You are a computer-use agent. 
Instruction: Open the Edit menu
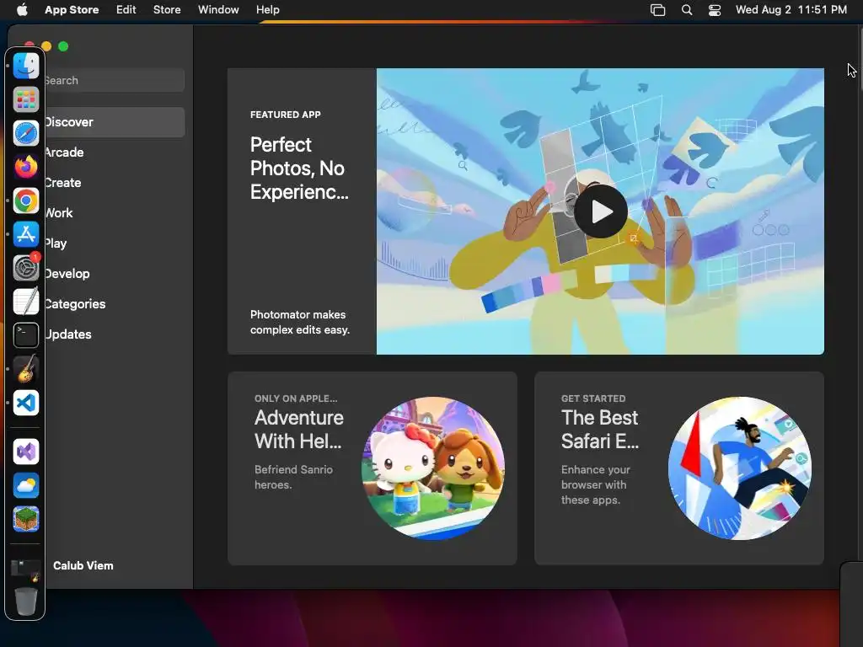click(x=126, y=10)
